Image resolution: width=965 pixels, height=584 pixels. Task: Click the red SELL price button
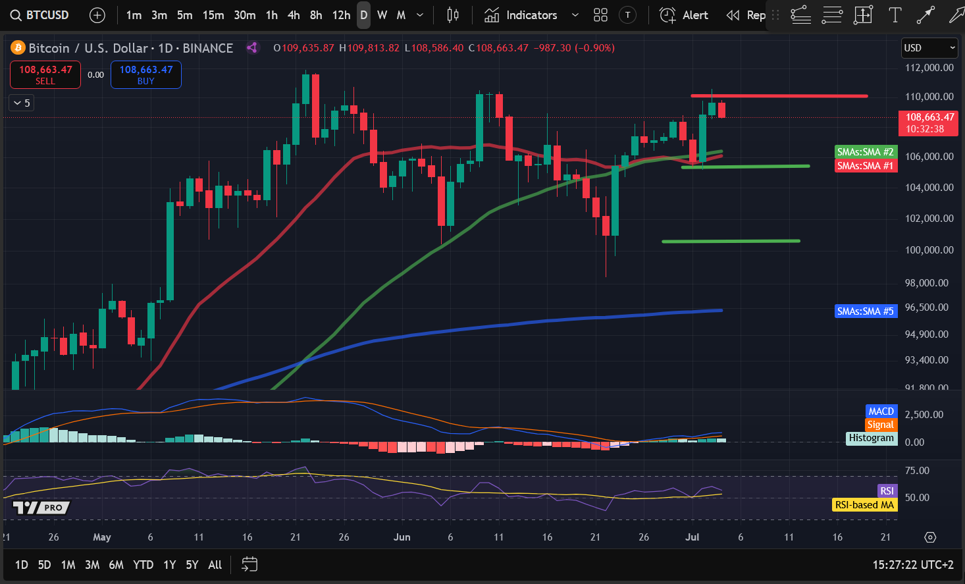click(45, 74)
